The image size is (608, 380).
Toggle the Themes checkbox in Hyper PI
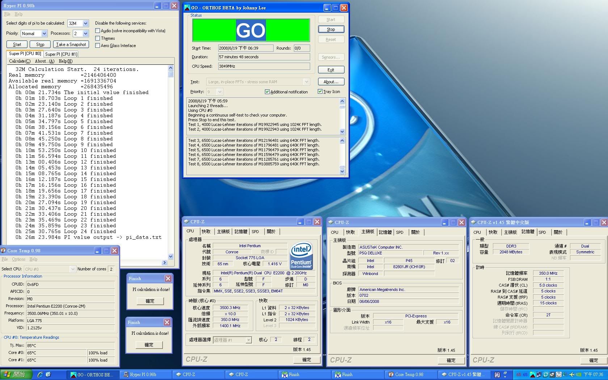point(97,38)
